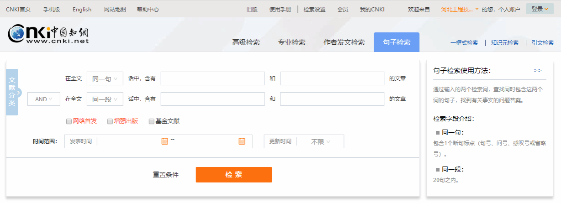Expand the 文献分类 side panel arrow
561x203 pixels.
18,93
